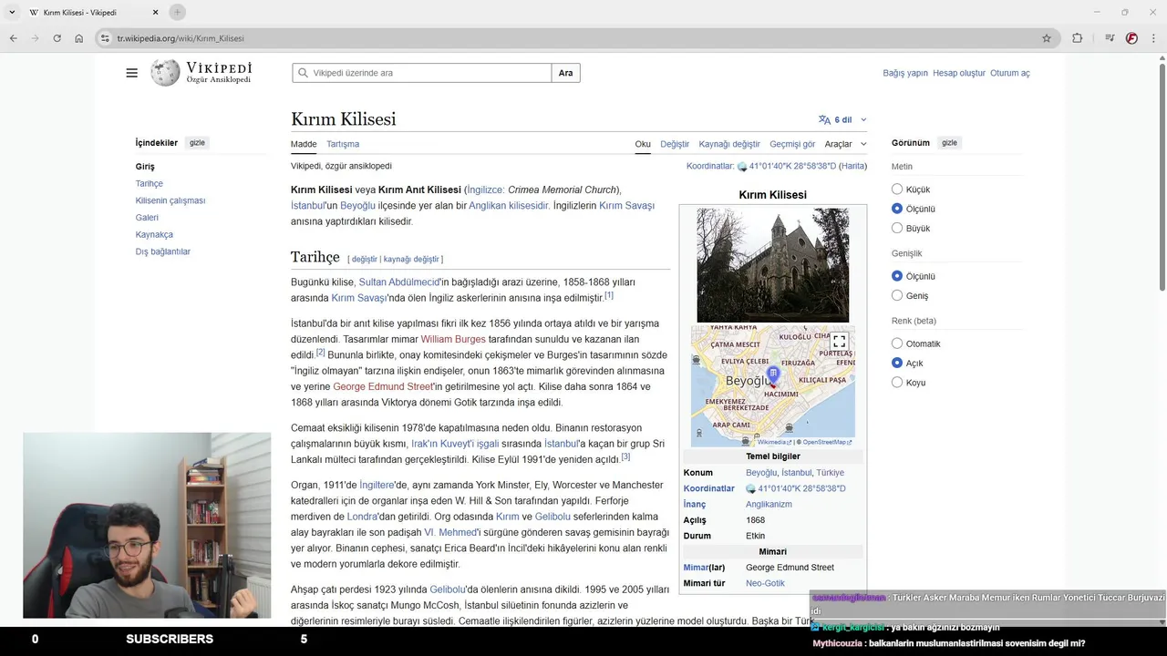
Task: Open the Sultan Abdülmecid article link
Action: [399, 282]
